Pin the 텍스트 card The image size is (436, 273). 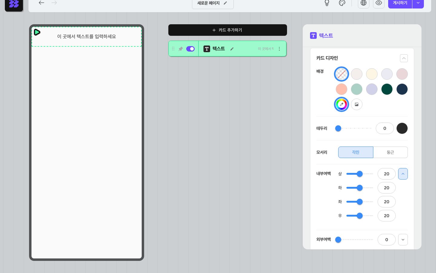tap(181, 49)
